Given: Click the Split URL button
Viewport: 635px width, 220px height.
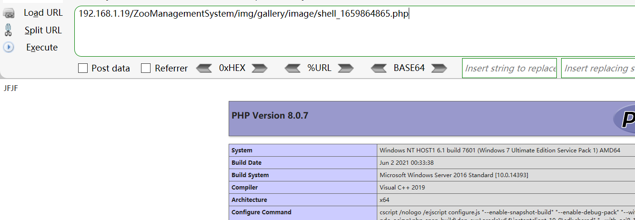Looking at the screenshot, I should [x=43, y=30].
